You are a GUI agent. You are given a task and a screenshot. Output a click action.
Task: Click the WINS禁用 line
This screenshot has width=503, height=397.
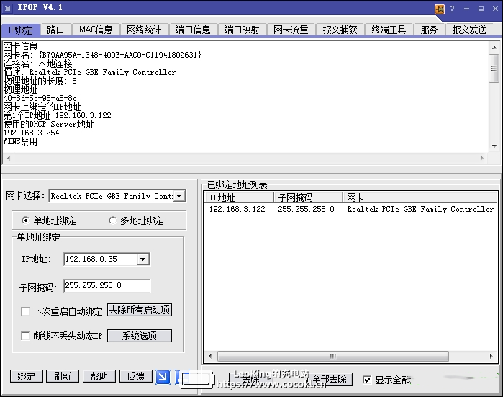pyautogui.click(x=20, y=141)
